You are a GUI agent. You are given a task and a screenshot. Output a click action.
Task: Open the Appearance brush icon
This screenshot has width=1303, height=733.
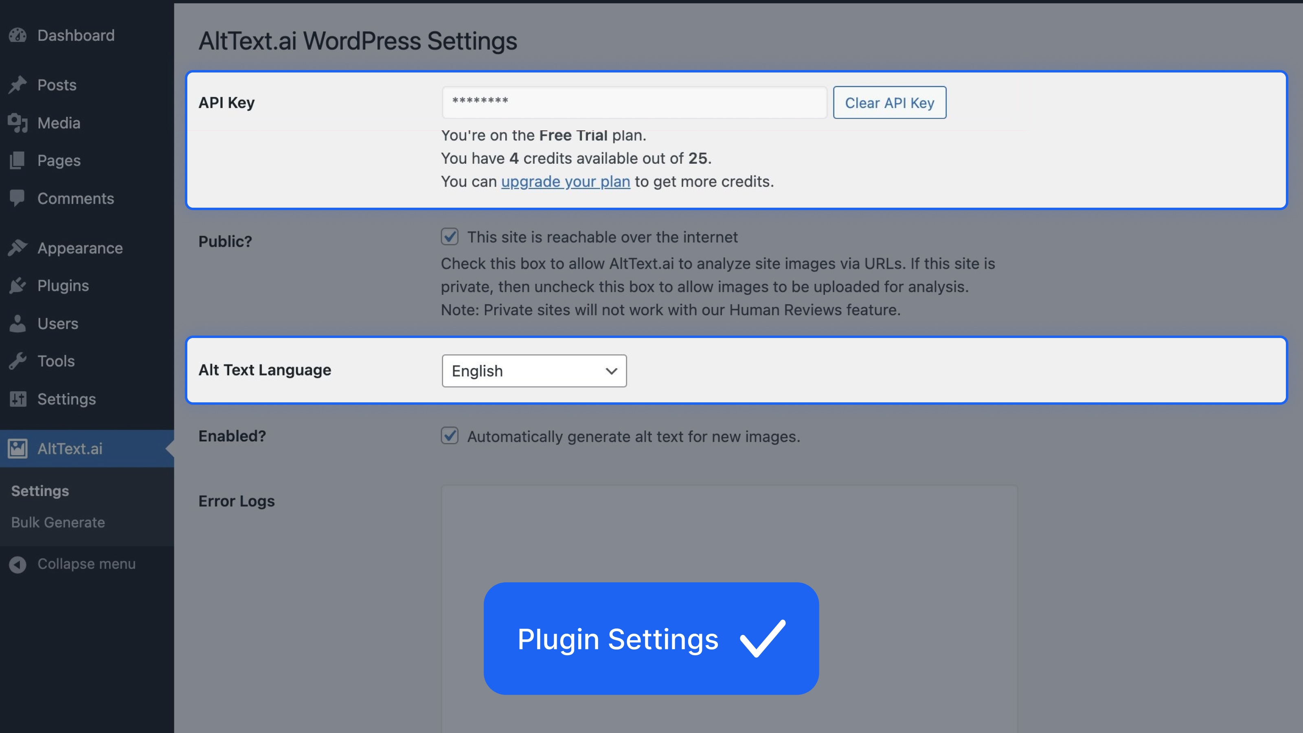point(18,248)
